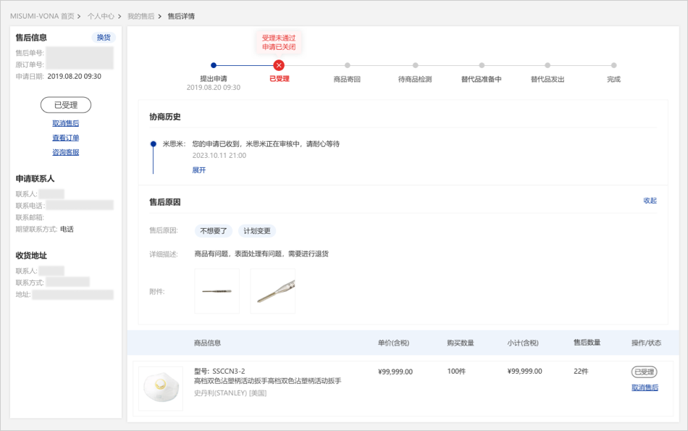Contact support via 咨询客服 link

pos(66,152)
